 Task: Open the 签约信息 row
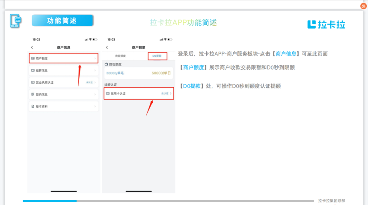(x=64, y=94)
